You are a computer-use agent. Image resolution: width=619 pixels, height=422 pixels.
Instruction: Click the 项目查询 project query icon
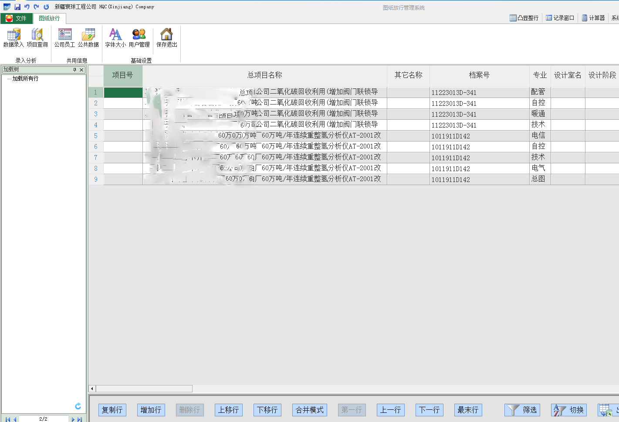(x=37, y=37)
